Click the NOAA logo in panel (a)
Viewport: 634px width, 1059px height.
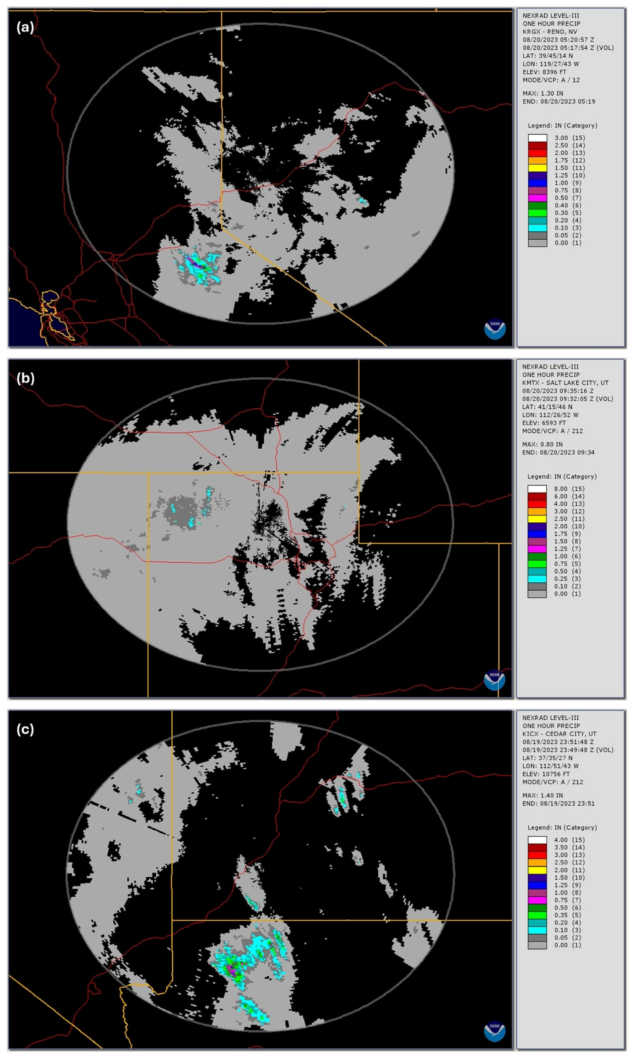click(495, 329)
